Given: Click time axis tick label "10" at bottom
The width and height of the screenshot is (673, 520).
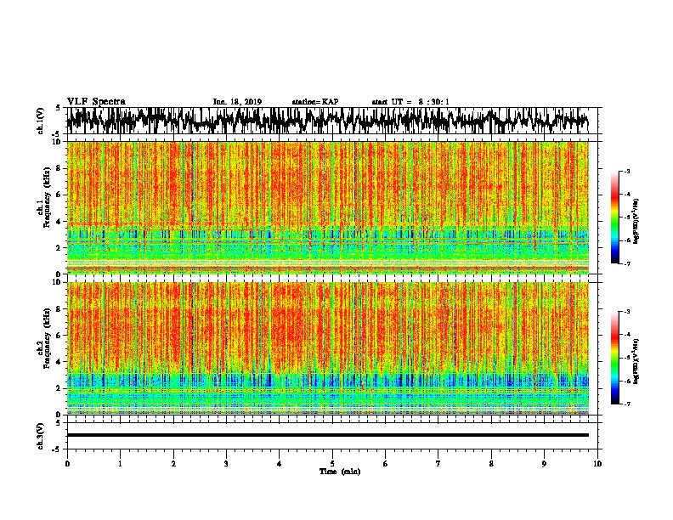Looking at the screenshot, I should pyautogui.click(x=597, y=464).
